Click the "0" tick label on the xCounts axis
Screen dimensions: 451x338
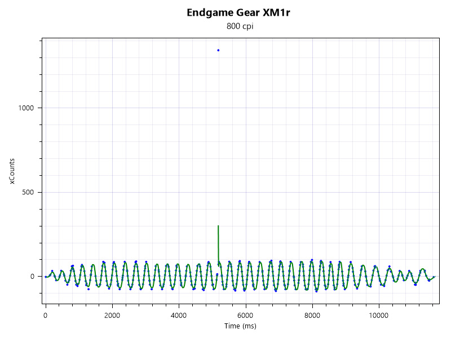[32, 277]
